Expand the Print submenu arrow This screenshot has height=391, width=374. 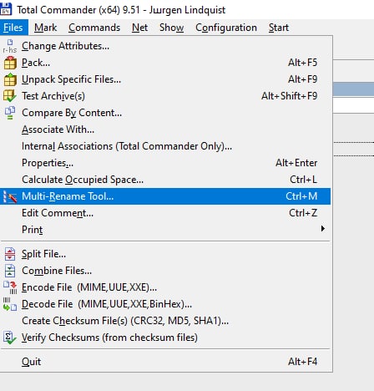(x=323, y=229)
